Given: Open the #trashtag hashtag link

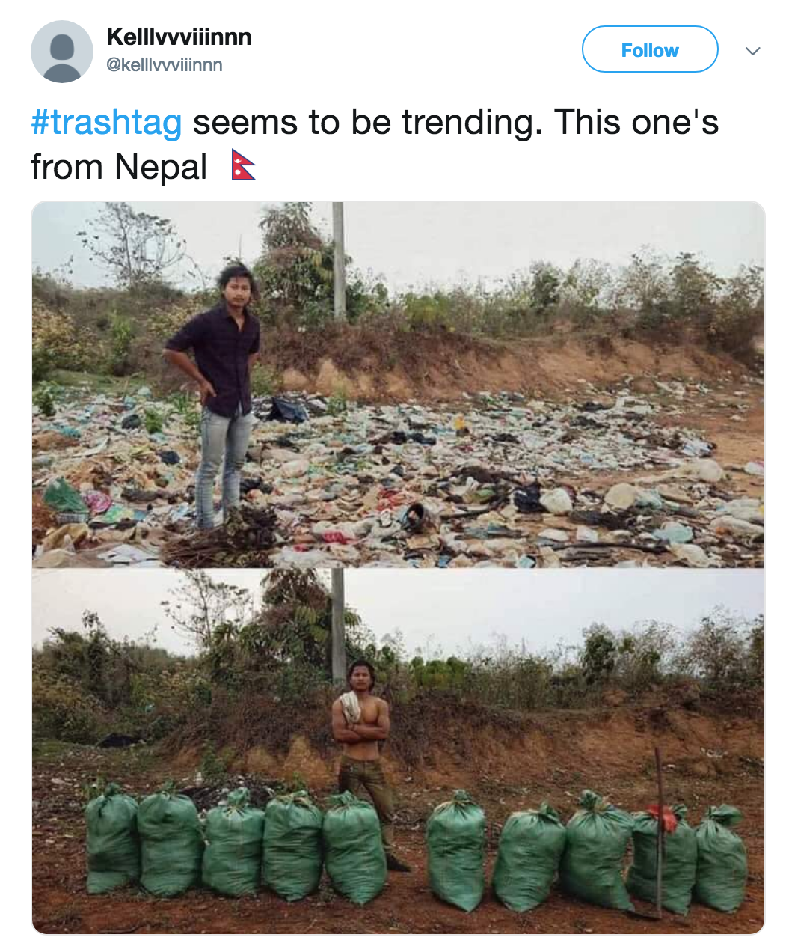Looking at the screenshot, I should [106, 123].
